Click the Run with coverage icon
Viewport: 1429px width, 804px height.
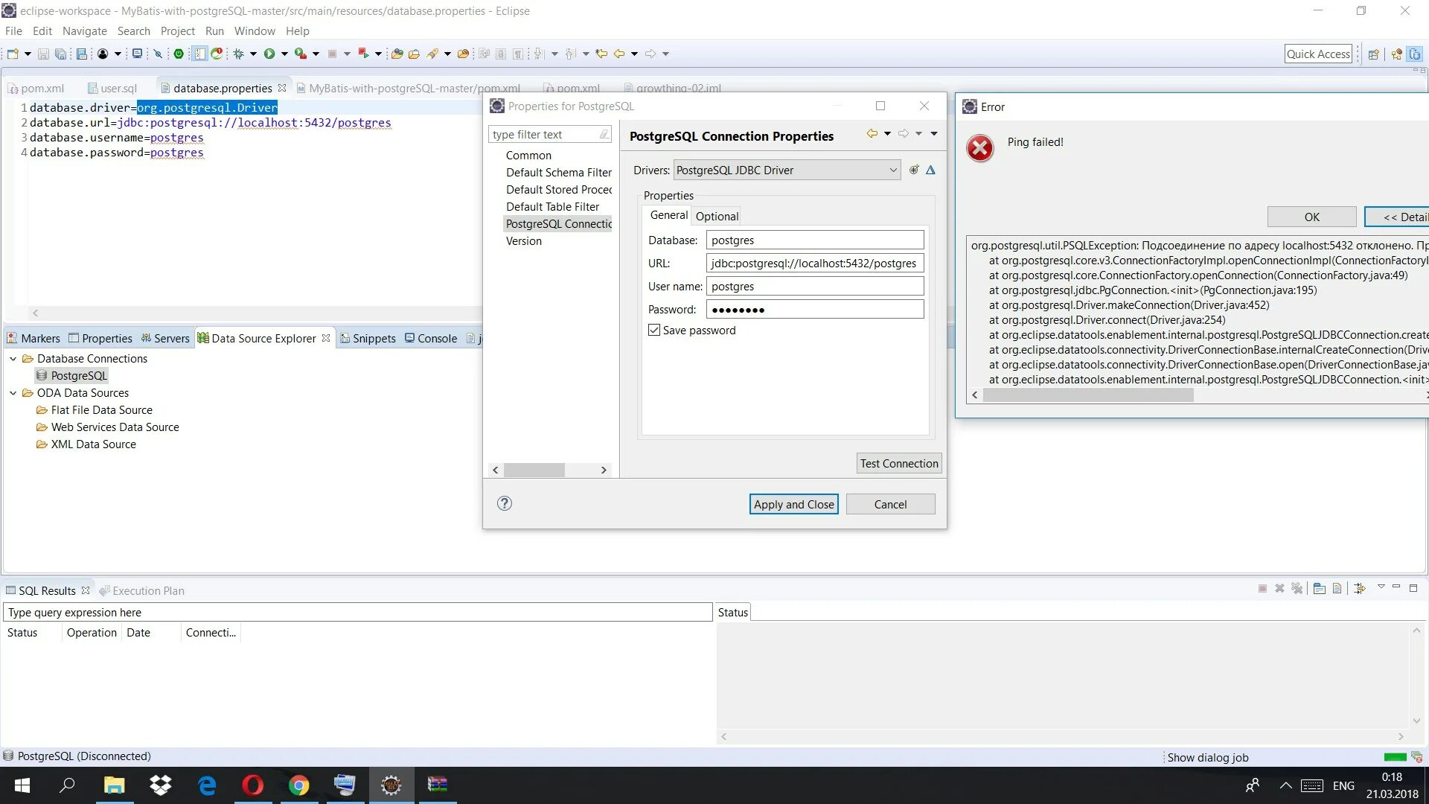300,54
